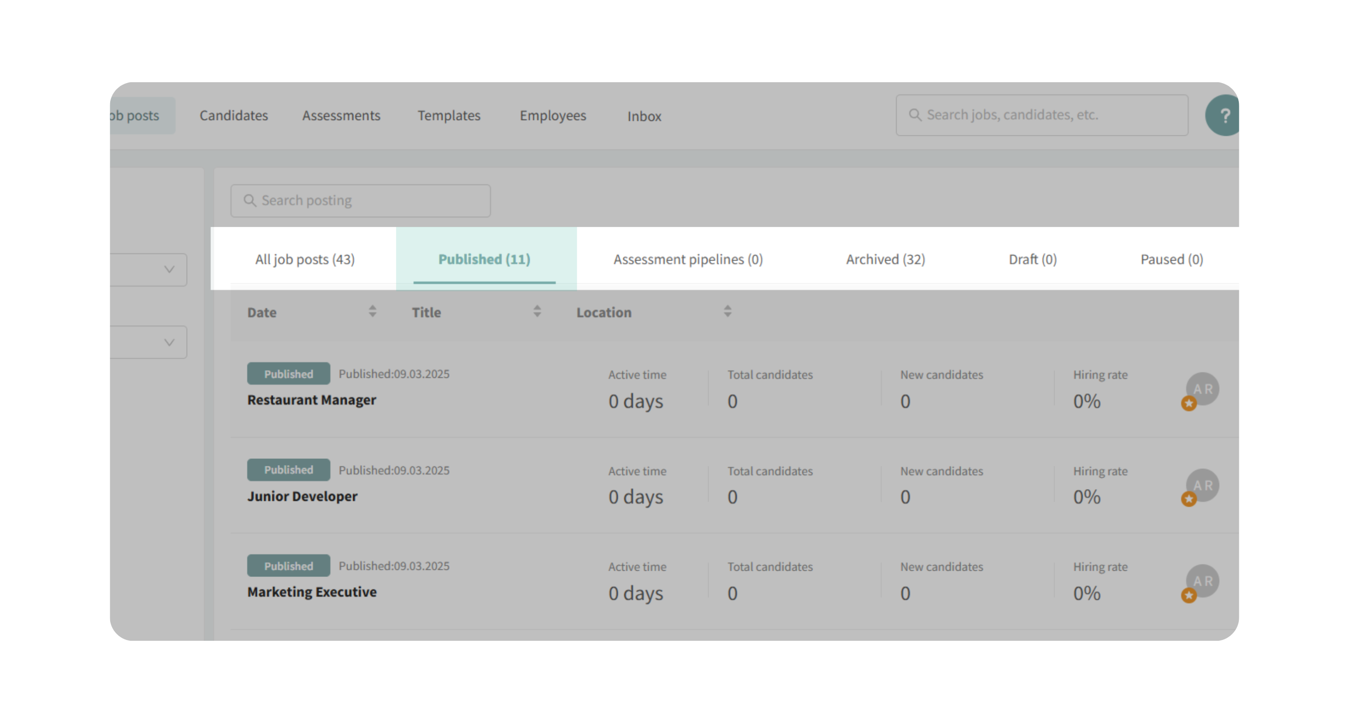Image resolution: width=1349 pixels, height=723 pixels.
Task: Switch to the Archived (32) tab
Action: (x=885, y=259)
